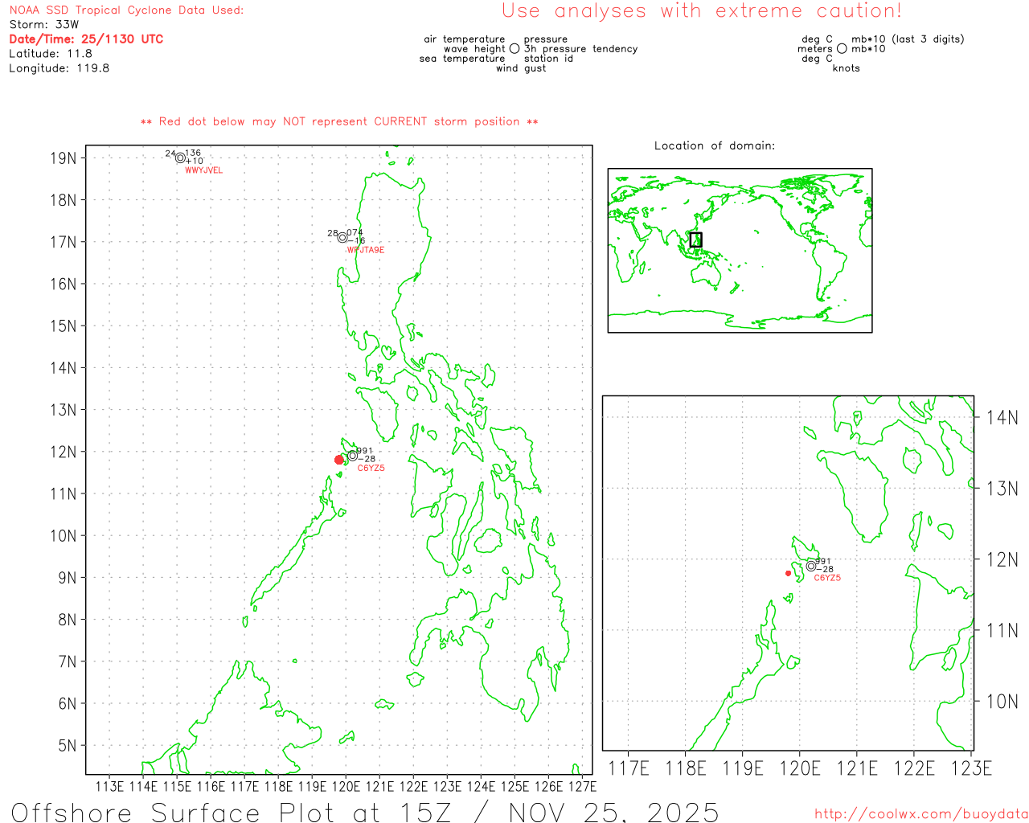Click the 15N latitude axis label
1029x823 pixels.
[64, 326]
